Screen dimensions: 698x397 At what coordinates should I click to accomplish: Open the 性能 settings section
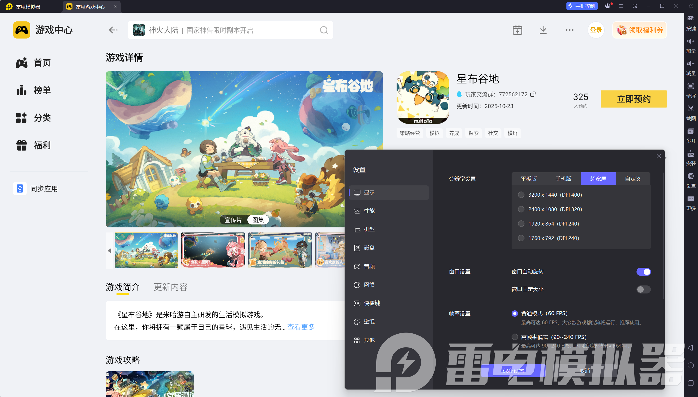tap(369, 211)
